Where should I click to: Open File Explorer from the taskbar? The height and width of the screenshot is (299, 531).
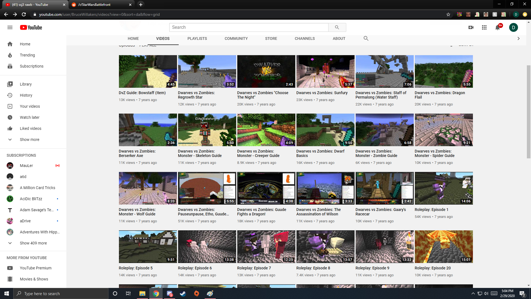[142, 293]
